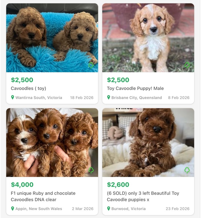Open the ruby puppy on white bed photo
The image size is (201, 218).
coord(148,142)
